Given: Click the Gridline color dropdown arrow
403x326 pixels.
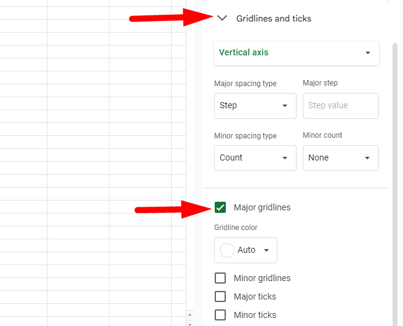Looking at the screenshot, I should pos(266,250).
